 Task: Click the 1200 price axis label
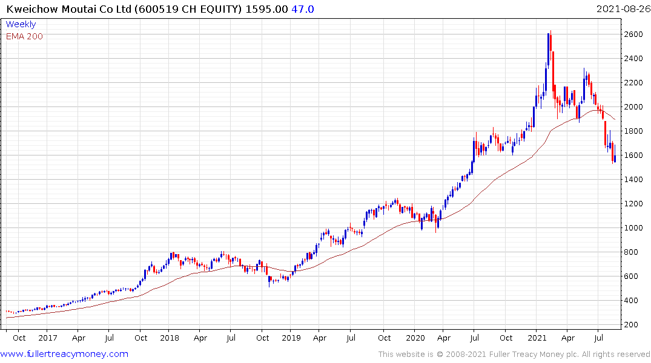coord(633,204)
